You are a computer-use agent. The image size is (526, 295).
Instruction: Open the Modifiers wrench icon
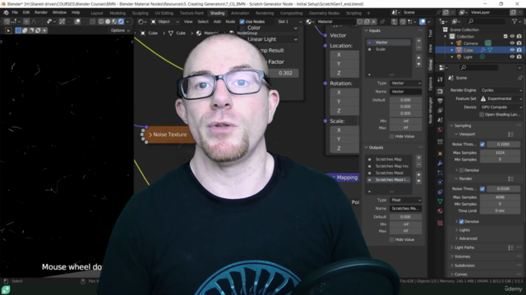441,163
